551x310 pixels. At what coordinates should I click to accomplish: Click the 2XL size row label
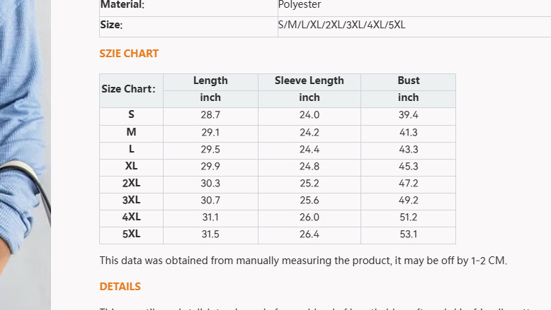click(131, 183)
